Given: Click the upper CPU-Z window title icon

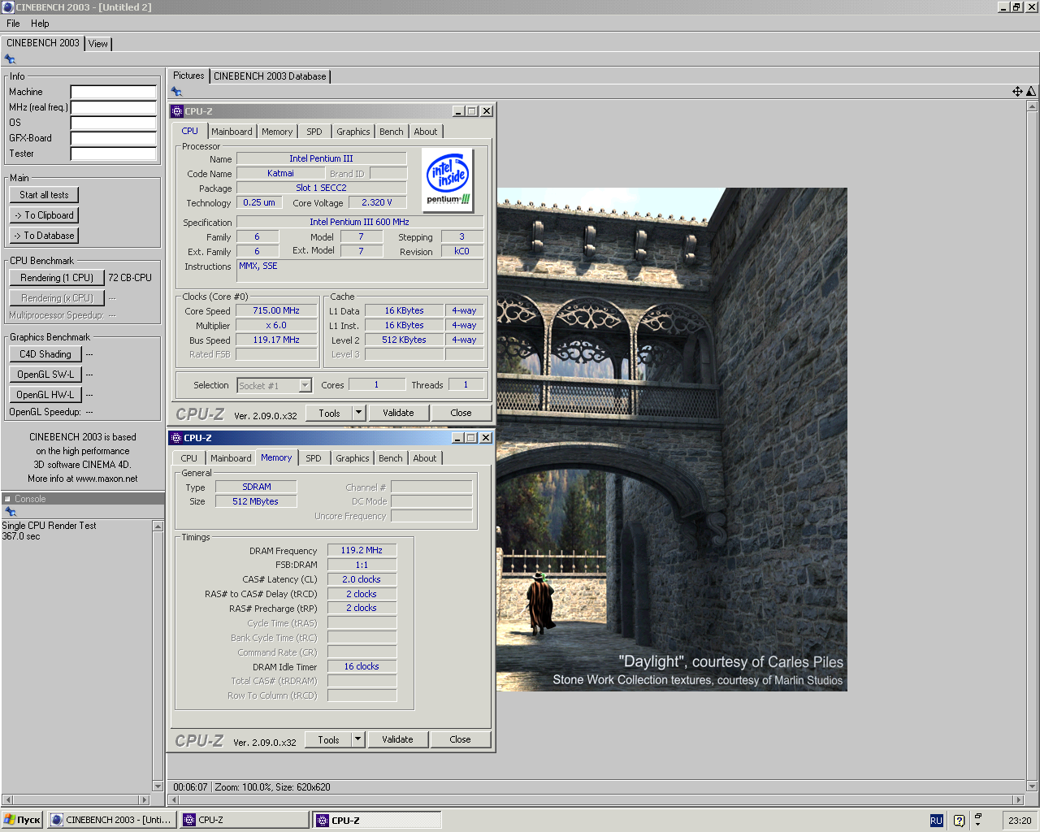Looking at the screenshot, I should [x=177, y=111].
